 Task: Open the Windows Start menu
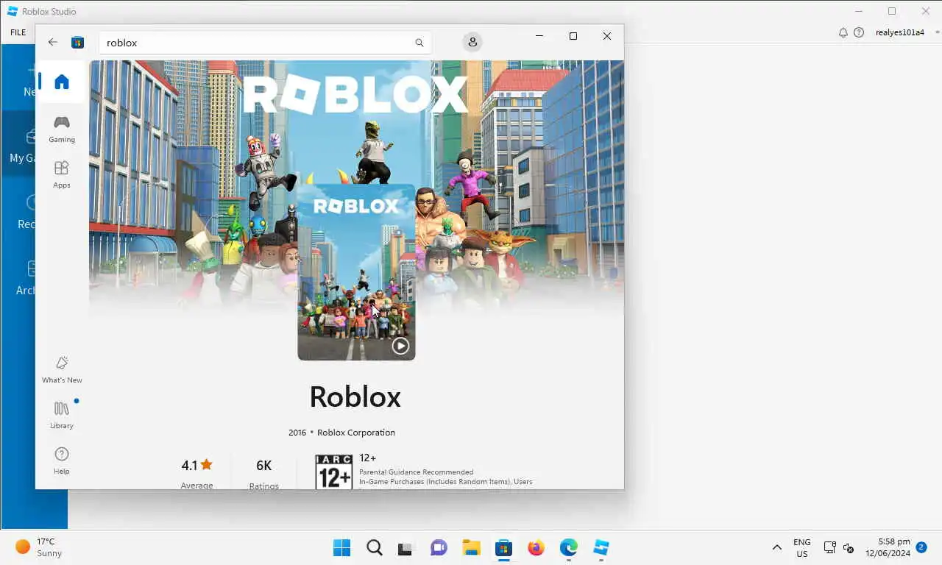point(342,548)
